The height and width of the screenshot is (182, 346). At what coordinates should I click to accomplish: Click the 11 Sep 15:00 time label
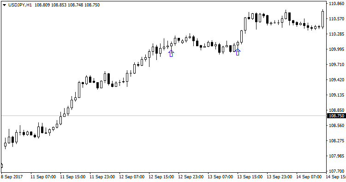[73, 177]
